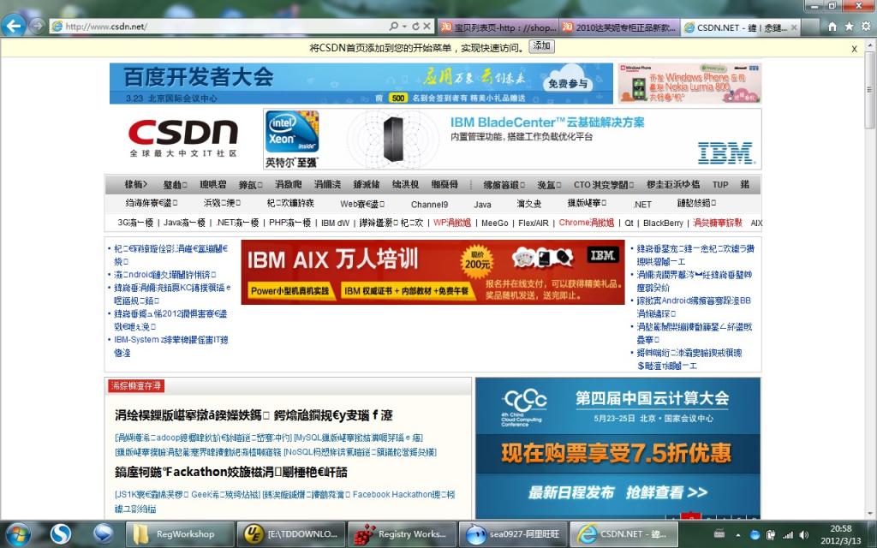877x548 pixels.
Task: Click the vertical scrollbar thumb
Action: tap(870, 89)
